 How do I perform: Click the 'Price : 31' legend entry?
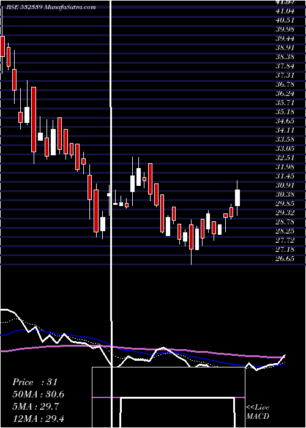tap(35, 382)
